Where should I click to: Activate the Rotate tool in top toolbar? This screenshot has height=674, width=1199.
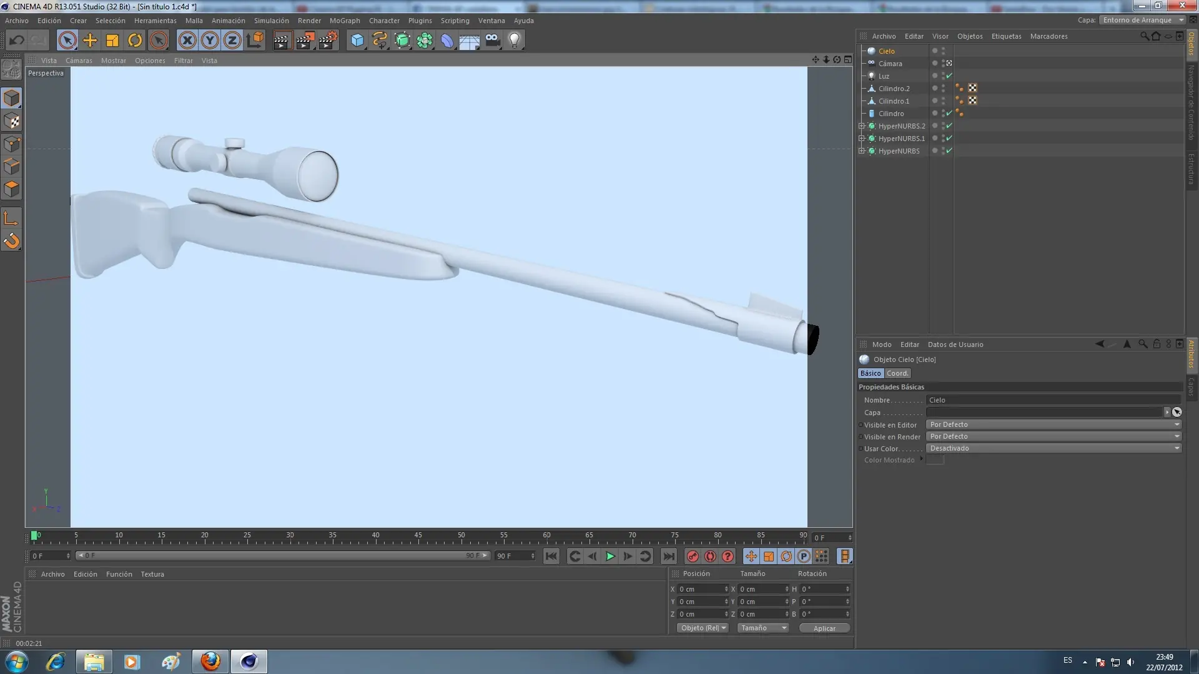coord(135,41)
